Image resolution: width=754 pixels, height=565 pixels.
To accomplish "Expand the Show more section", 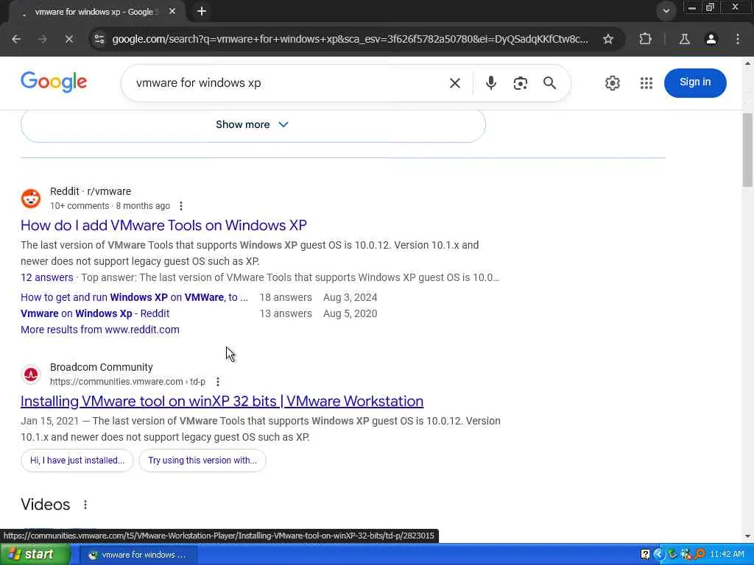I will 253,125.
